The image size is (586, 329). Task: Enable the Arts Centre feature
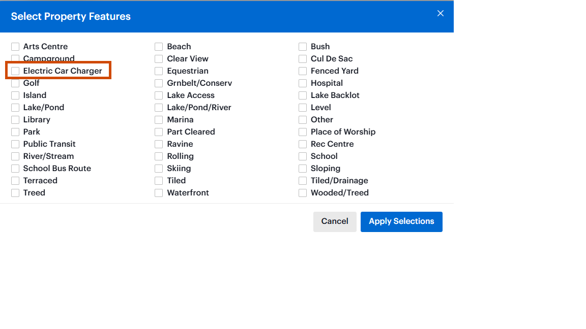[x=15, y=47]
